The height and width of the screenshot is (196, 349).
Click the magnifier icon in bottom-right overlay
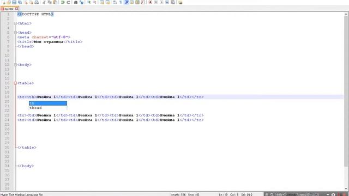(x=272, y=194)
